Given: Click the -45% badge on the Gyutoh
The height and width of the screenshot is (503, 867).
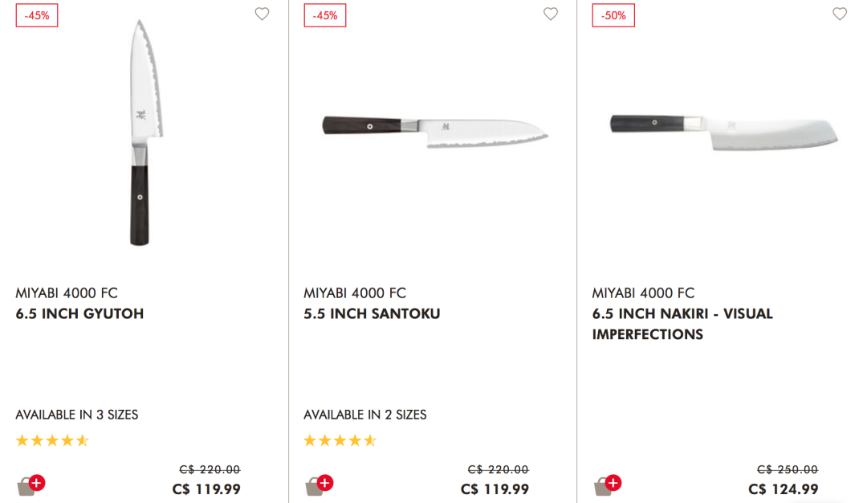Looking at the screenshot, I should (37, 15).
